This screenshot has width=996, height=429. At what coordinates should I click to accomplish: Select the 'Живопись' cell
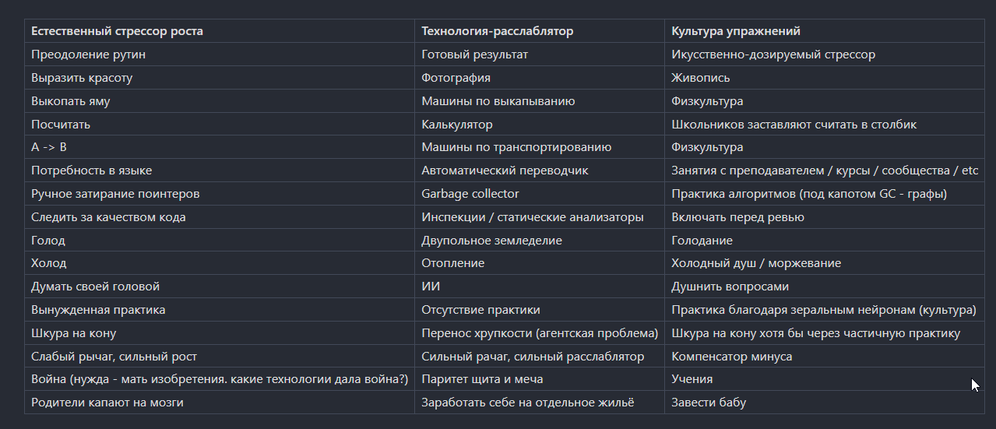(701, 78)
